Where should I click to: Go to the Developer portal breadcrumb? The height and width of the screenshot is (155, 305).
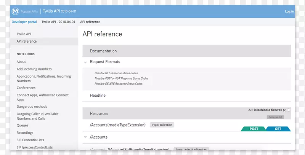(24, 22)
